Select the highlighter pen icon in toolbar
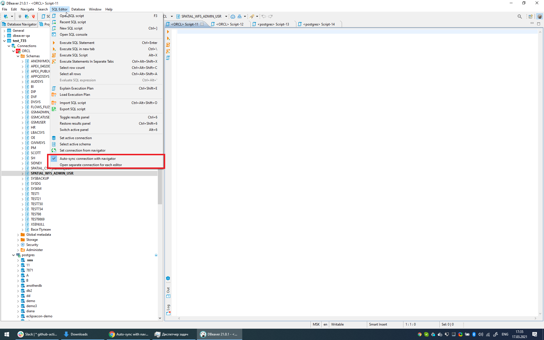The width and height of the screenshot is (544, 340). coord(252,16)
